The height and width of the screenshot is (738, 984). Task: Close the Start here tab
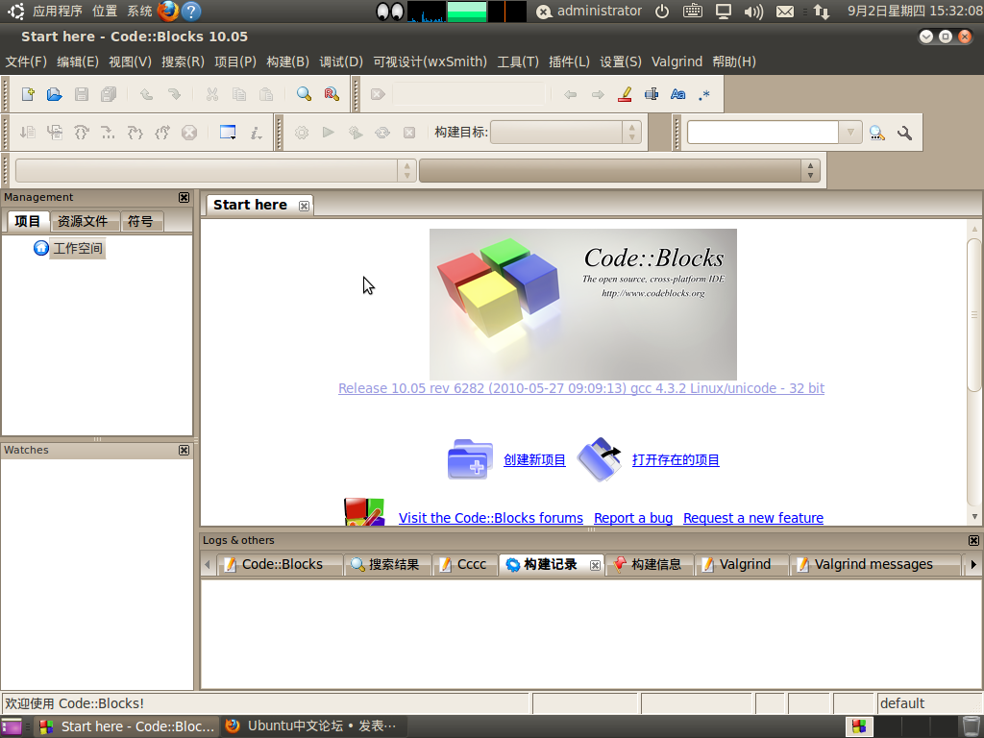304,206
